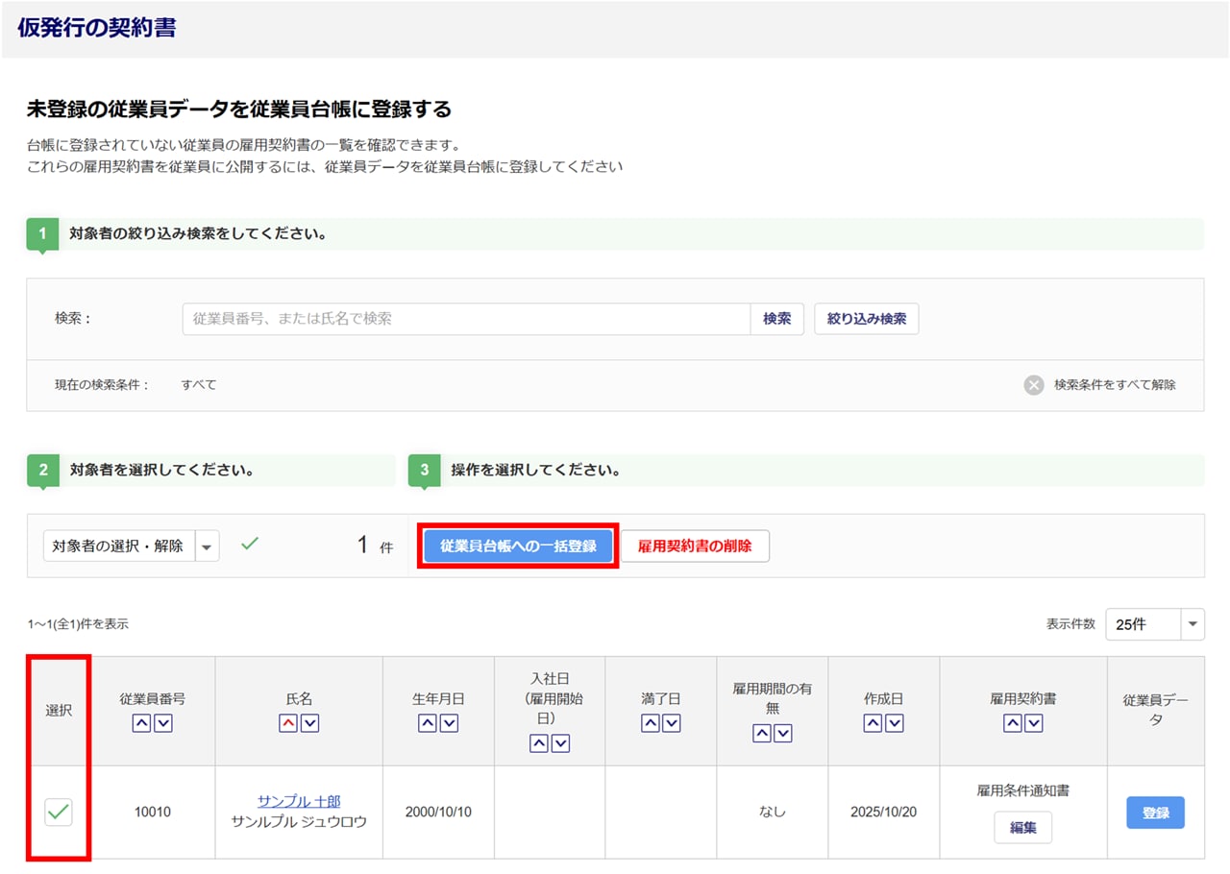Open 絞り込み検索 filter search
Viewport: 1230px width, 874px height.
[866, 319]
